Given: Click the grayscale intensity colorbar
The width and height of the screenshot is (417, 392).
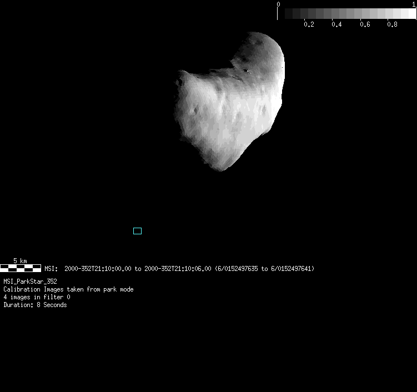Looking at the screenshot, I should (x=346, y=13).
